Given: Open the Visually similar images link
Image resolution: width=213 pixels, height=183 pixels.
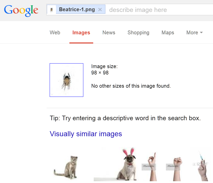Looking at the screenshot, I should (x=86, y=134).
